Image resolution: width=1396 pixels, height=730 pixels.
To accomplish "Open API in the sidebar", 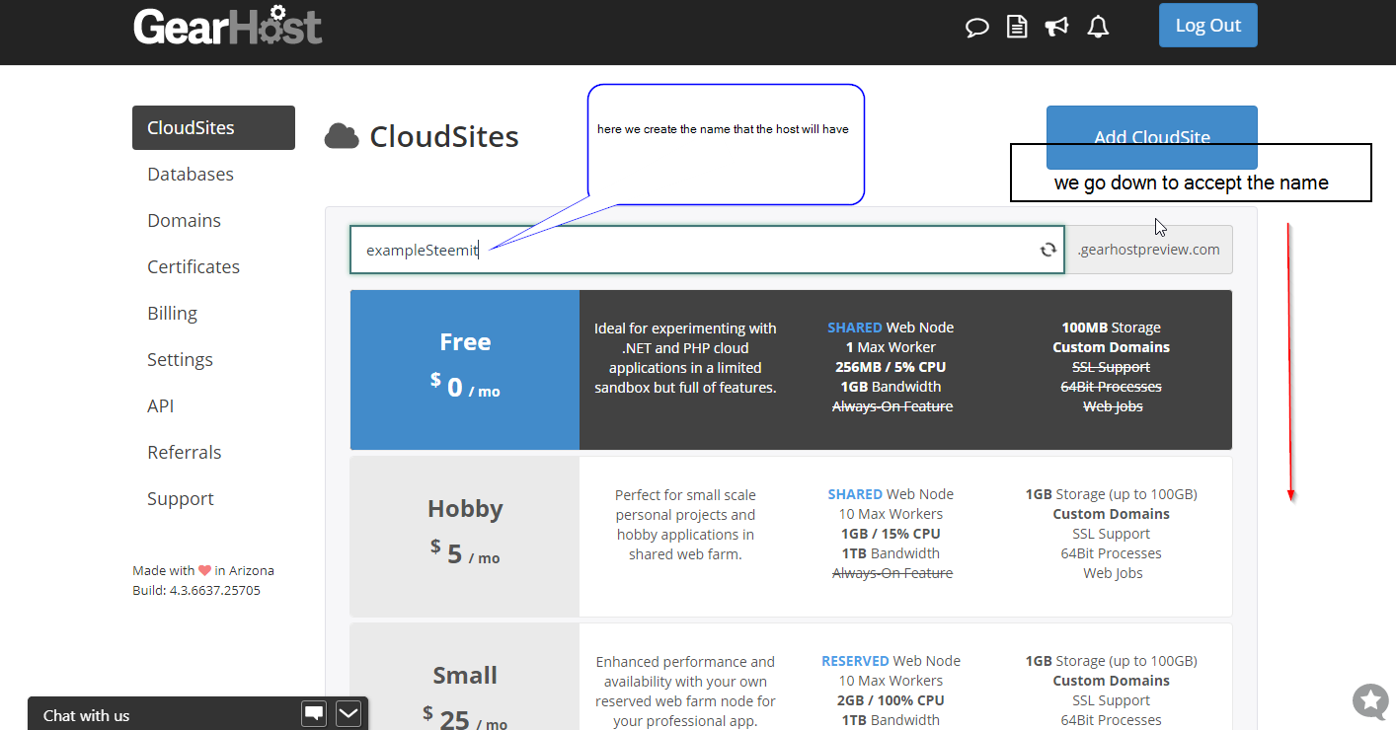I will point(160,405).
